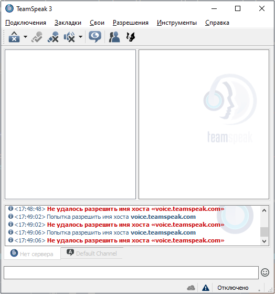
Task: Open the Свои menu
Action: coord(97,23)
